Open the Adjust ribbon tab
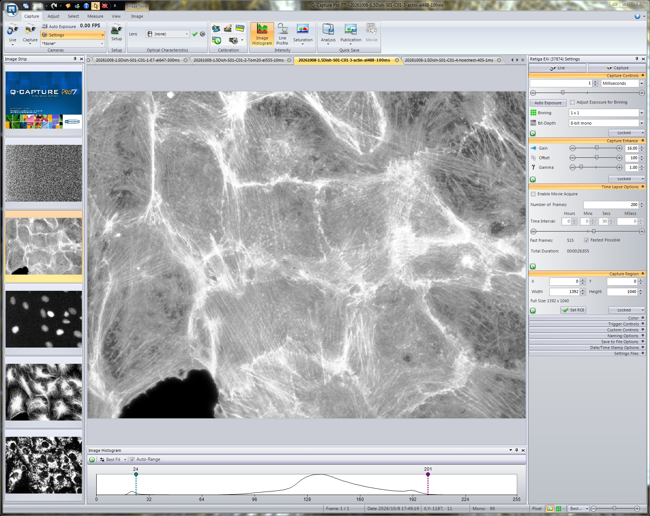 point(53,16)
